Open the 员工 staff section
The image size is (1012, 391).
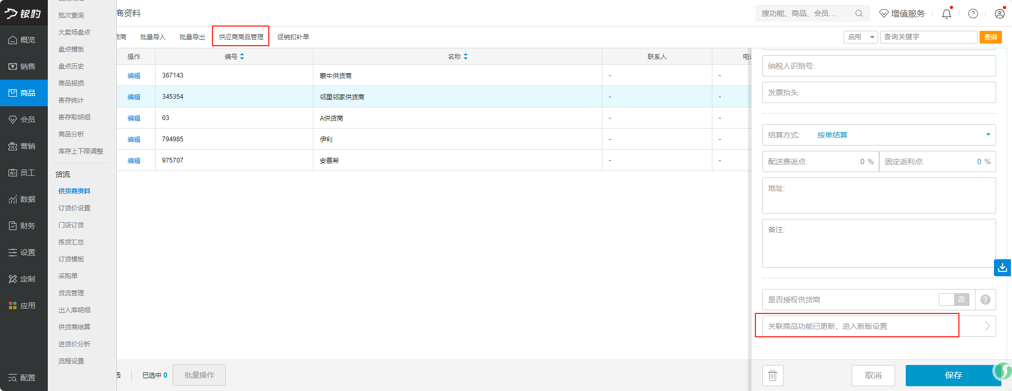pos(23,173)
